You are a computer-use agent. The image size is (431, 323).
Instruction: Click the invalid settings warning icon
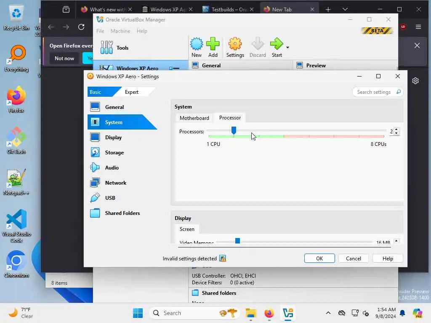point(222,259)
